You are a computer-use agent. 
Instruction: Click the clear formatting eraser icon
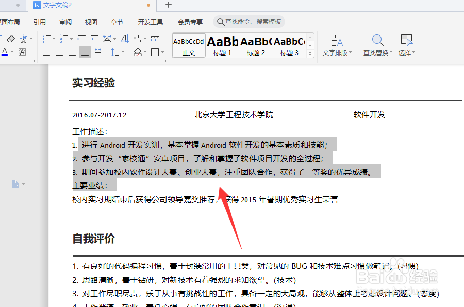coord(11,39)
